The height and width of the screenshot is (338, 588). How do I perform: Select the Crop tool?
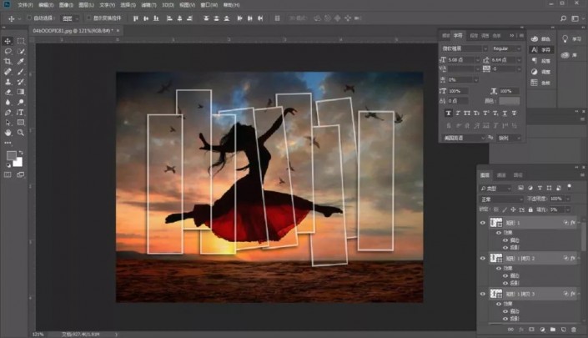click(x=8, y=61)
